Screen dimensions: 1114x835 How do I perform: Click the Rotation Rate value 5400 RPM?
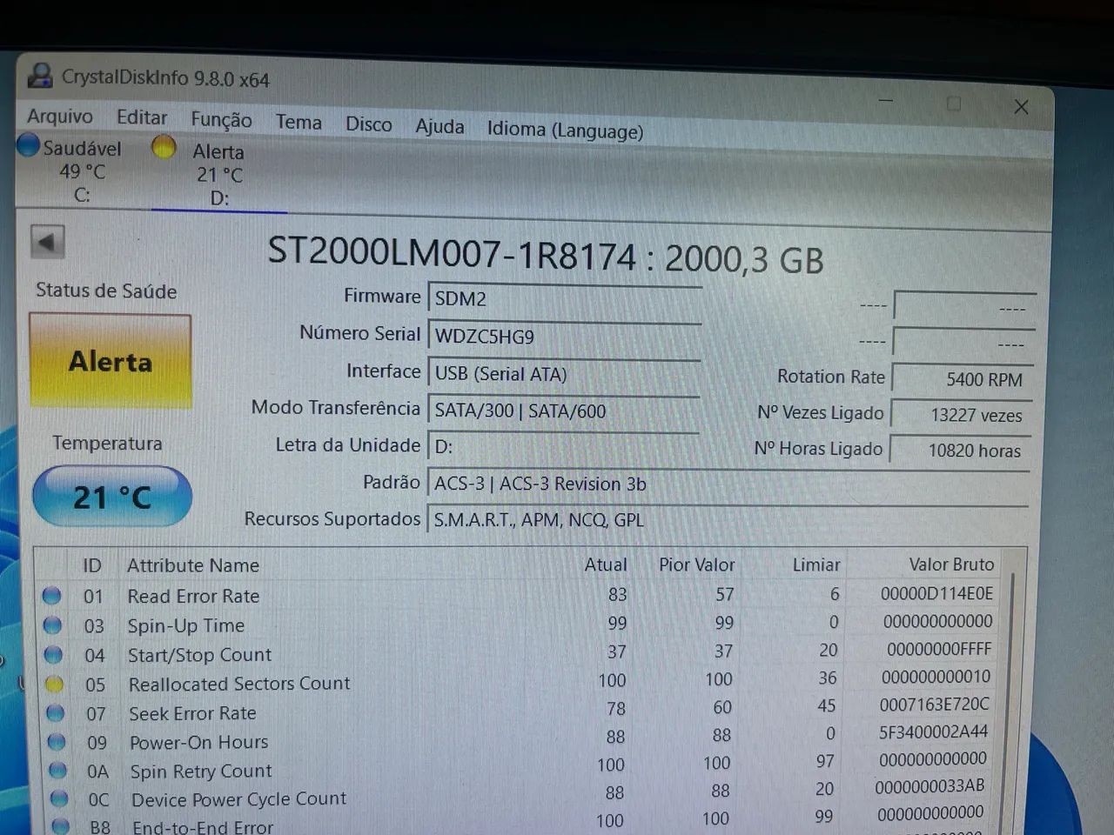(x=963, y=379)
